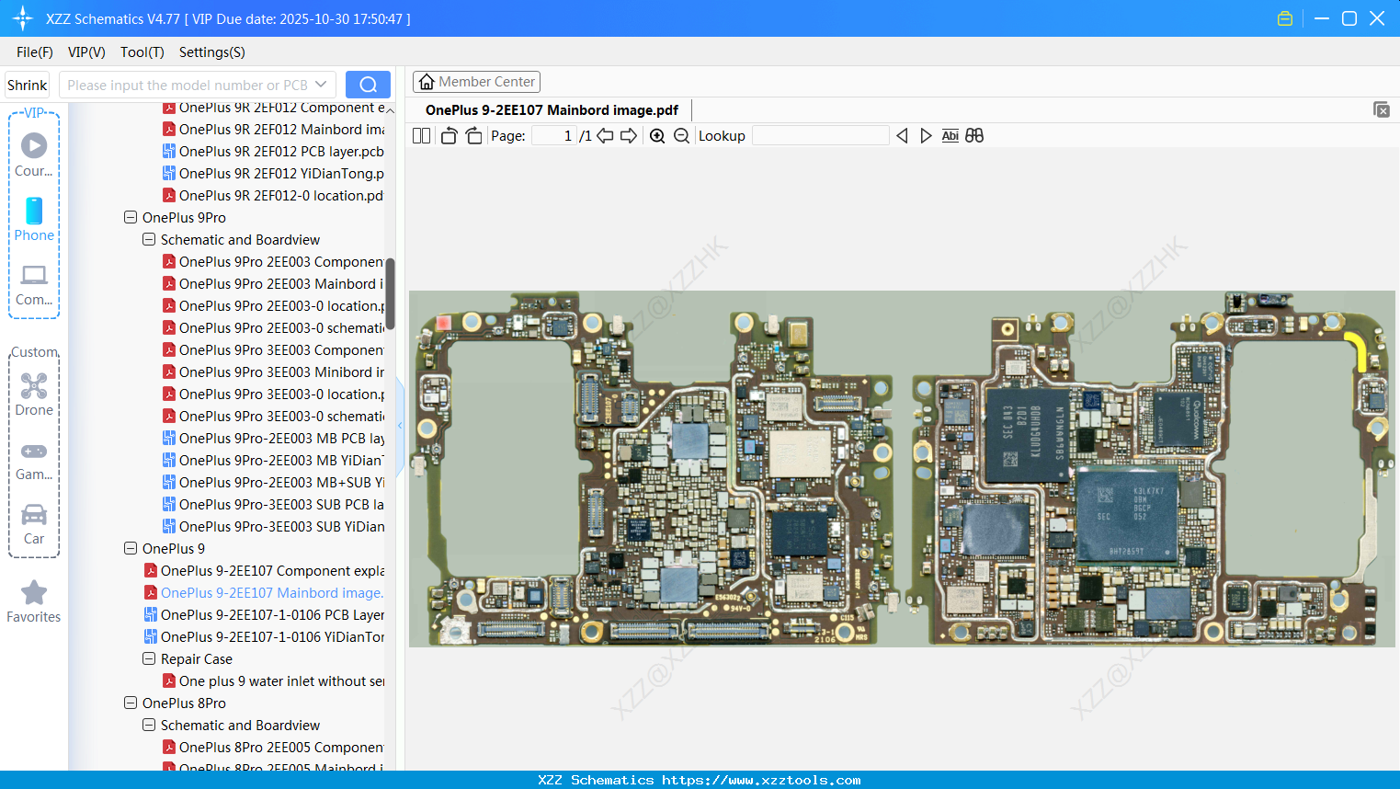Zoom out of the PDF view
1400x789 pixels.
coord(682,135)
